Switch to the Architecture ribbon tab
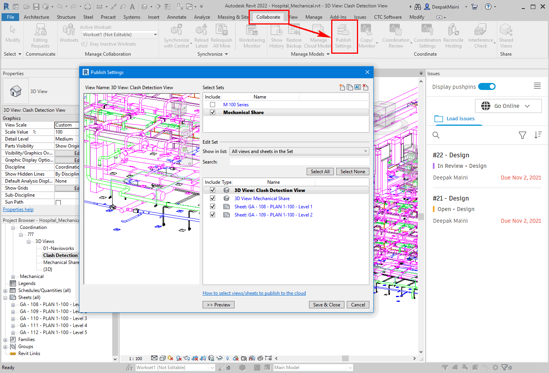The height and width of the screenshot is (373, 549). [36, 17]
